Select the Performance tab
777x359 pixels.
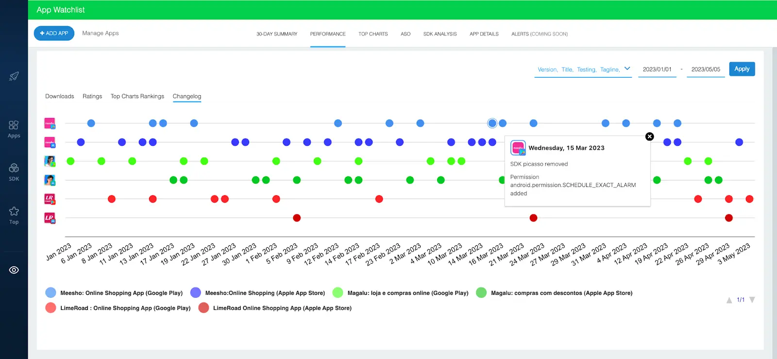click(328, 34)
